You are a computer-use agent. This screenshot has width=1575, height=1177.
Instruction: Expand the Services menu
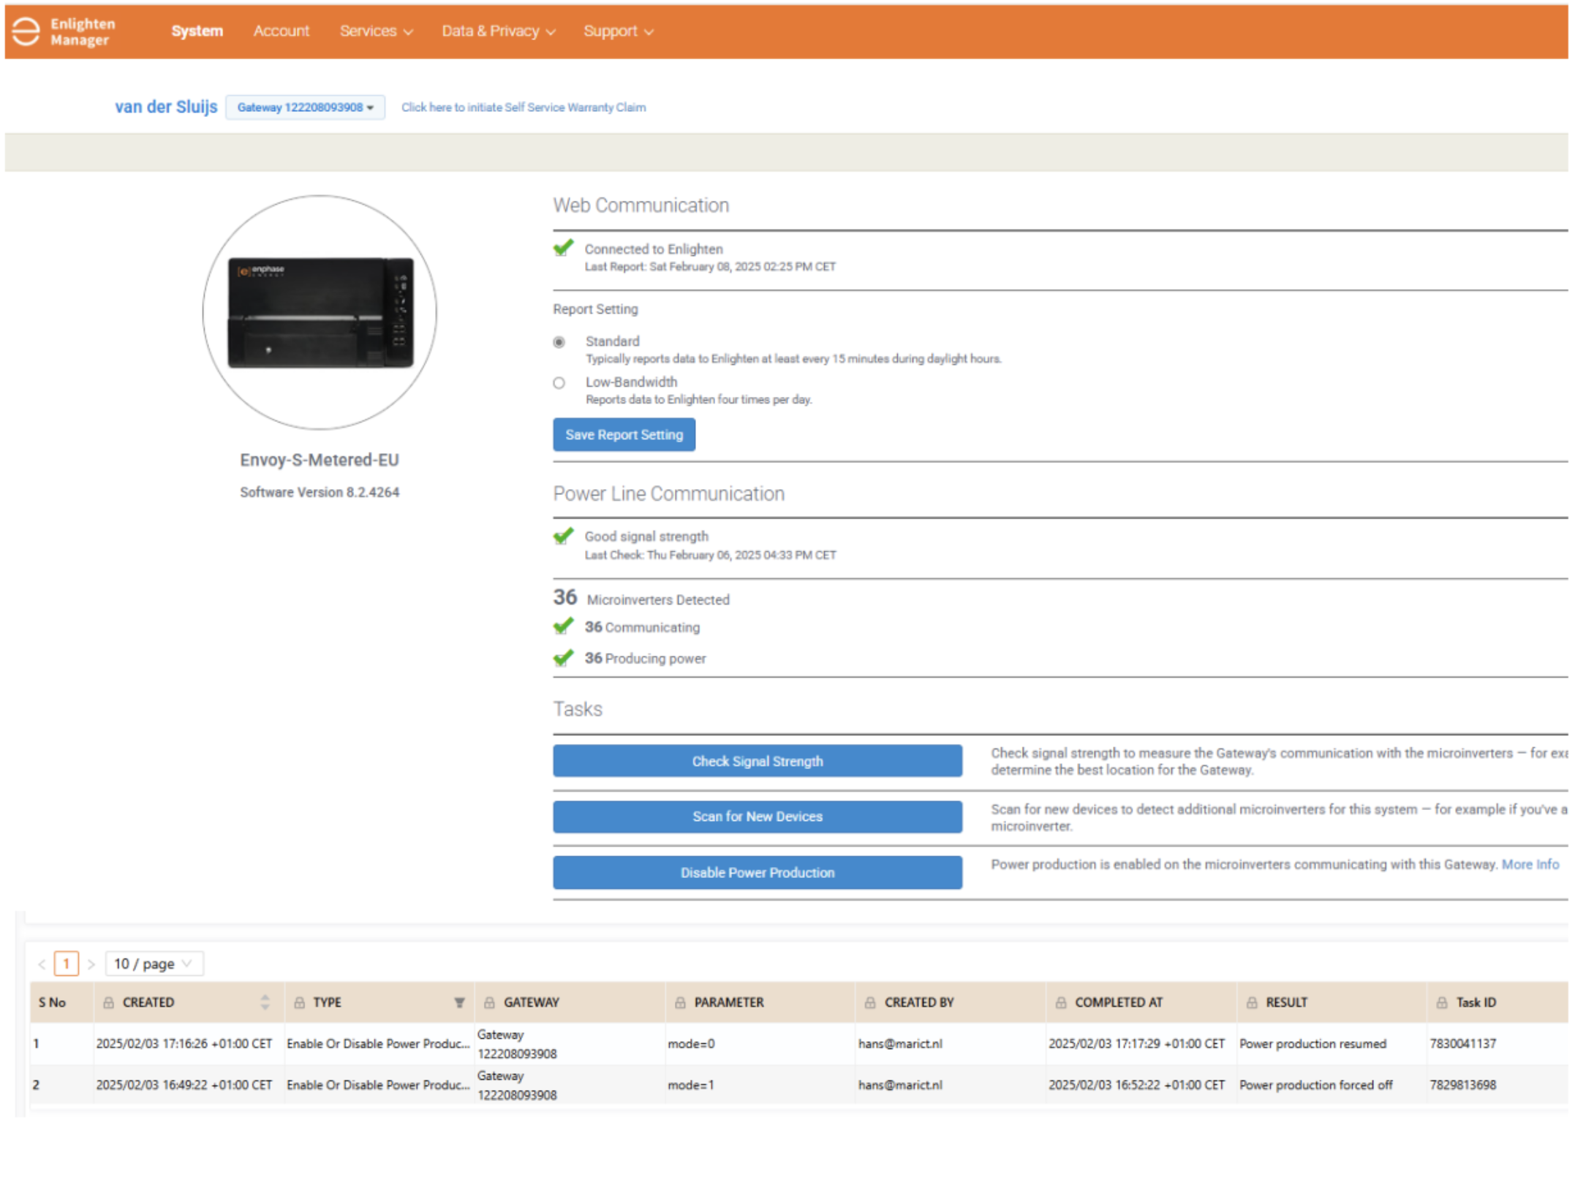coord(376,31)
